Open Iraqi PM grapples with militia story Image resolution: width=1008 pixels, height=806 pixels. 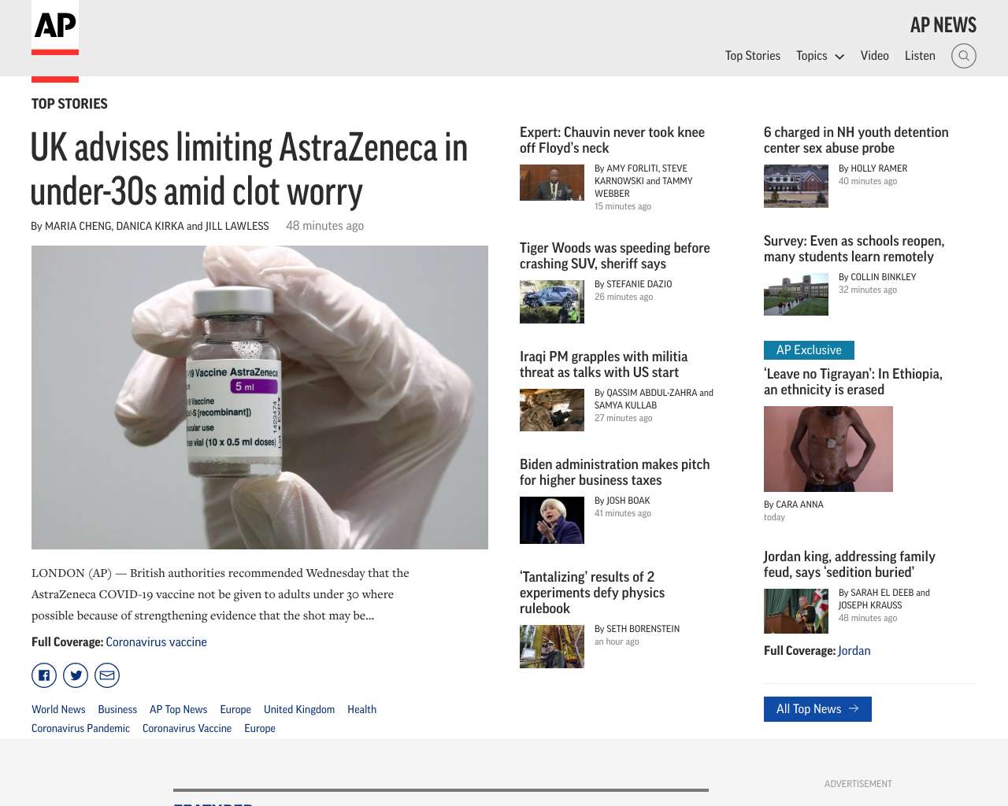coord(604,364)
